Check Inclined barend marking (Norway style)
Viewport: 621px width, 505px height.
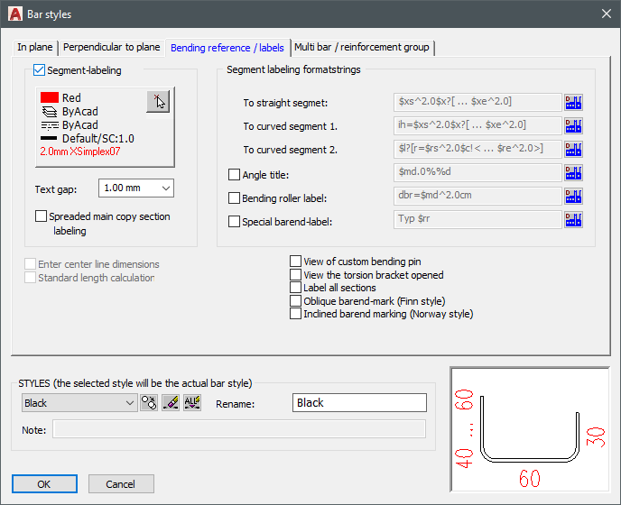pyautogui.click(x=295, y=314)
